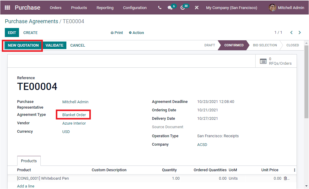Open the Orders menu
The image size is (309, 189).
click(x=56, y=8)
